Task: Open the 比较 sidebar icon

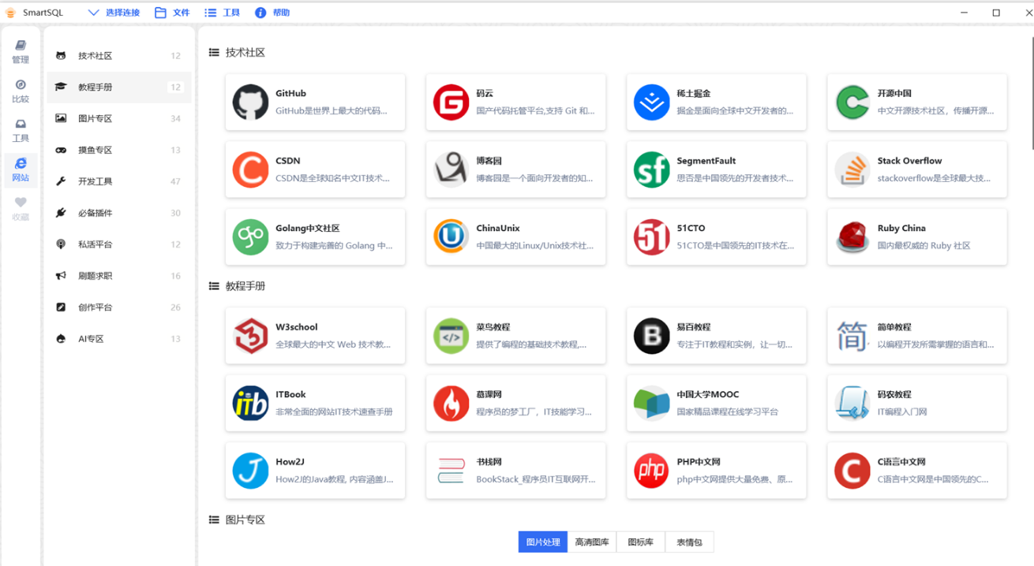Action: (21, 91)
